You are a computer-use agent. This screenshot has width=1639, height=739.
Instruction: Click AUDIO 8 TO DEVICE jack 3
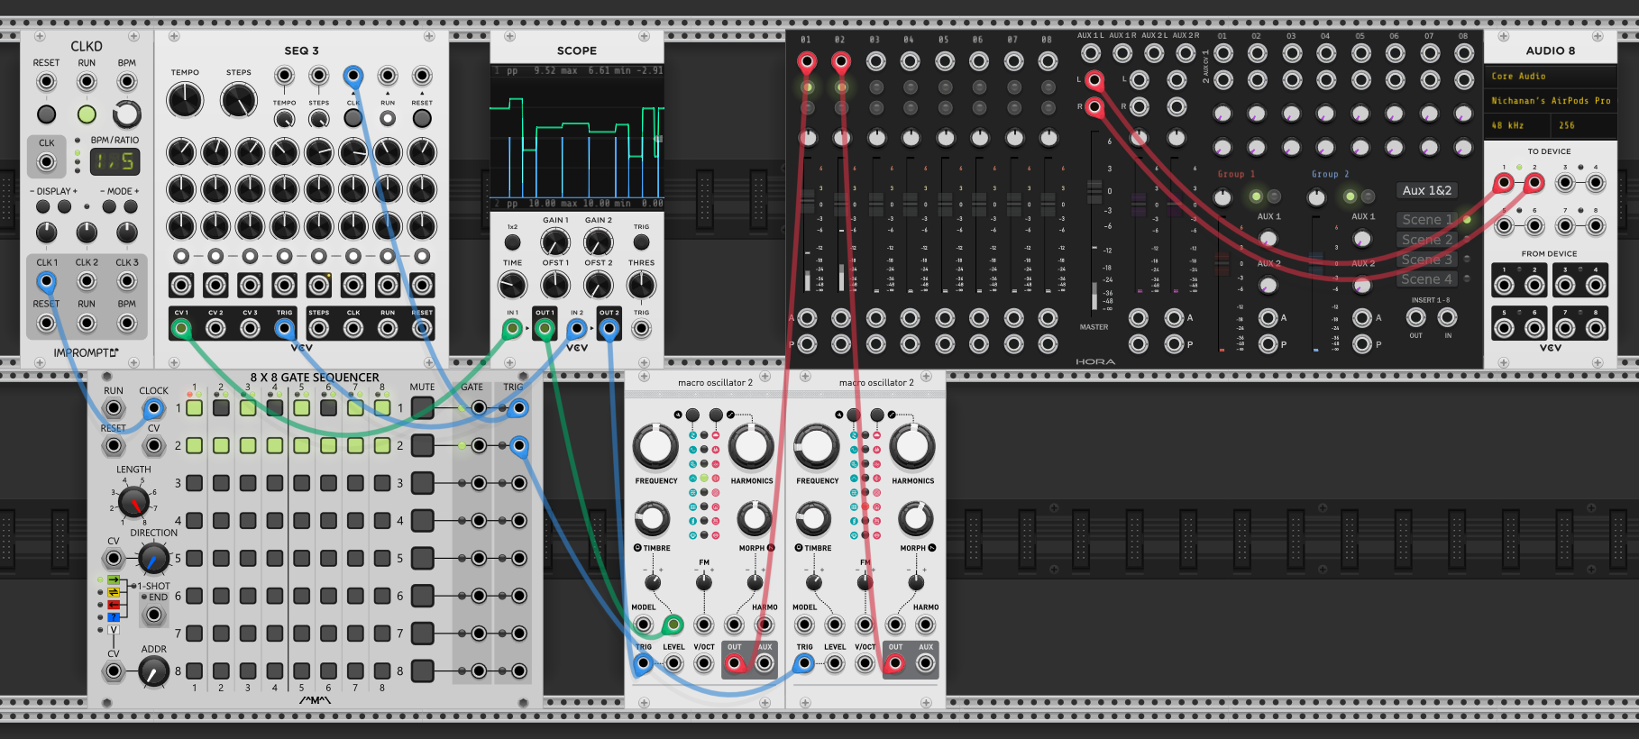(1565, 183)
